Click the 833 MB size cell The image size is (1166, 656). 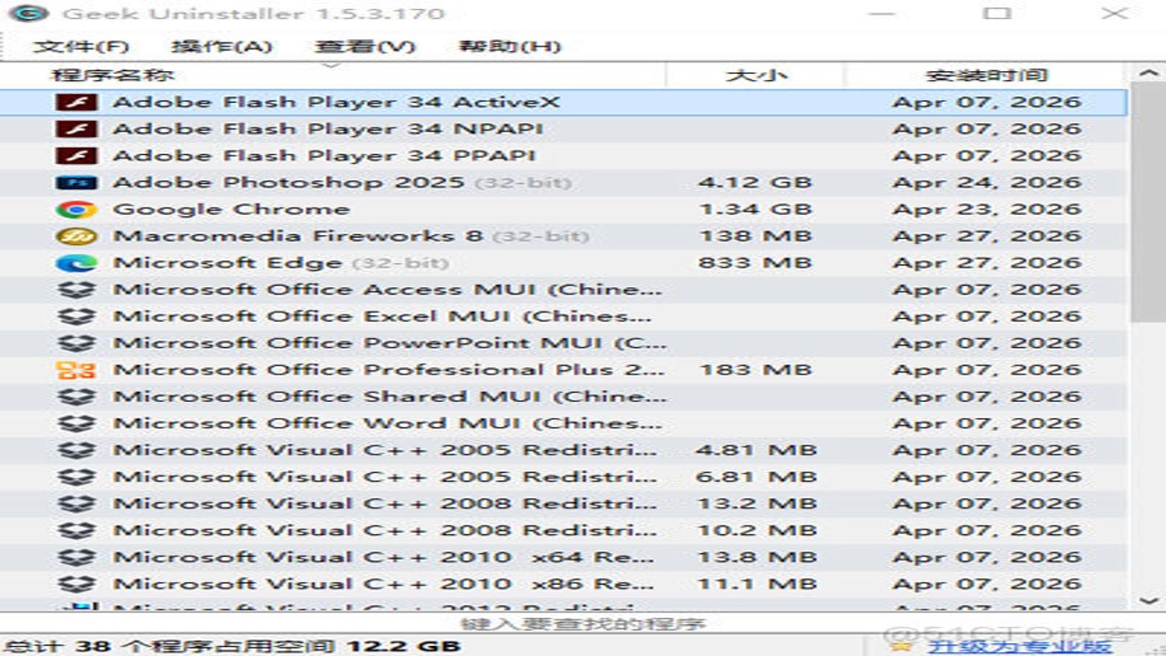[754, 262]
